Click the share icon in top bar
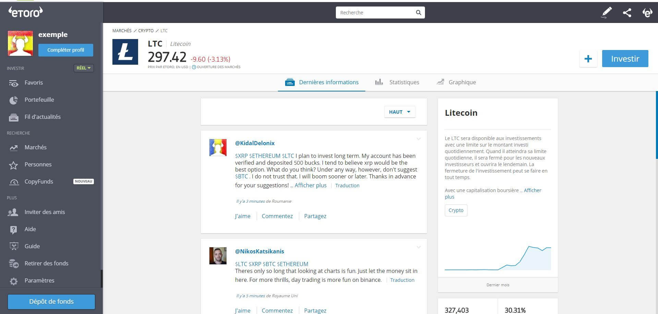Viewport: 658px width, 314px height. [x=627, y=13]
